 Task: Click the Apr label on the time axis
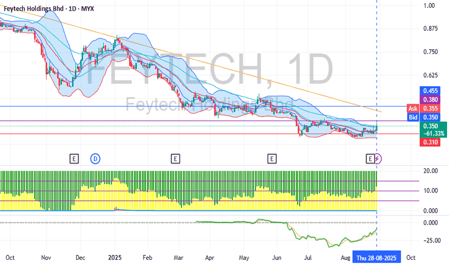(x=210, y=258)
